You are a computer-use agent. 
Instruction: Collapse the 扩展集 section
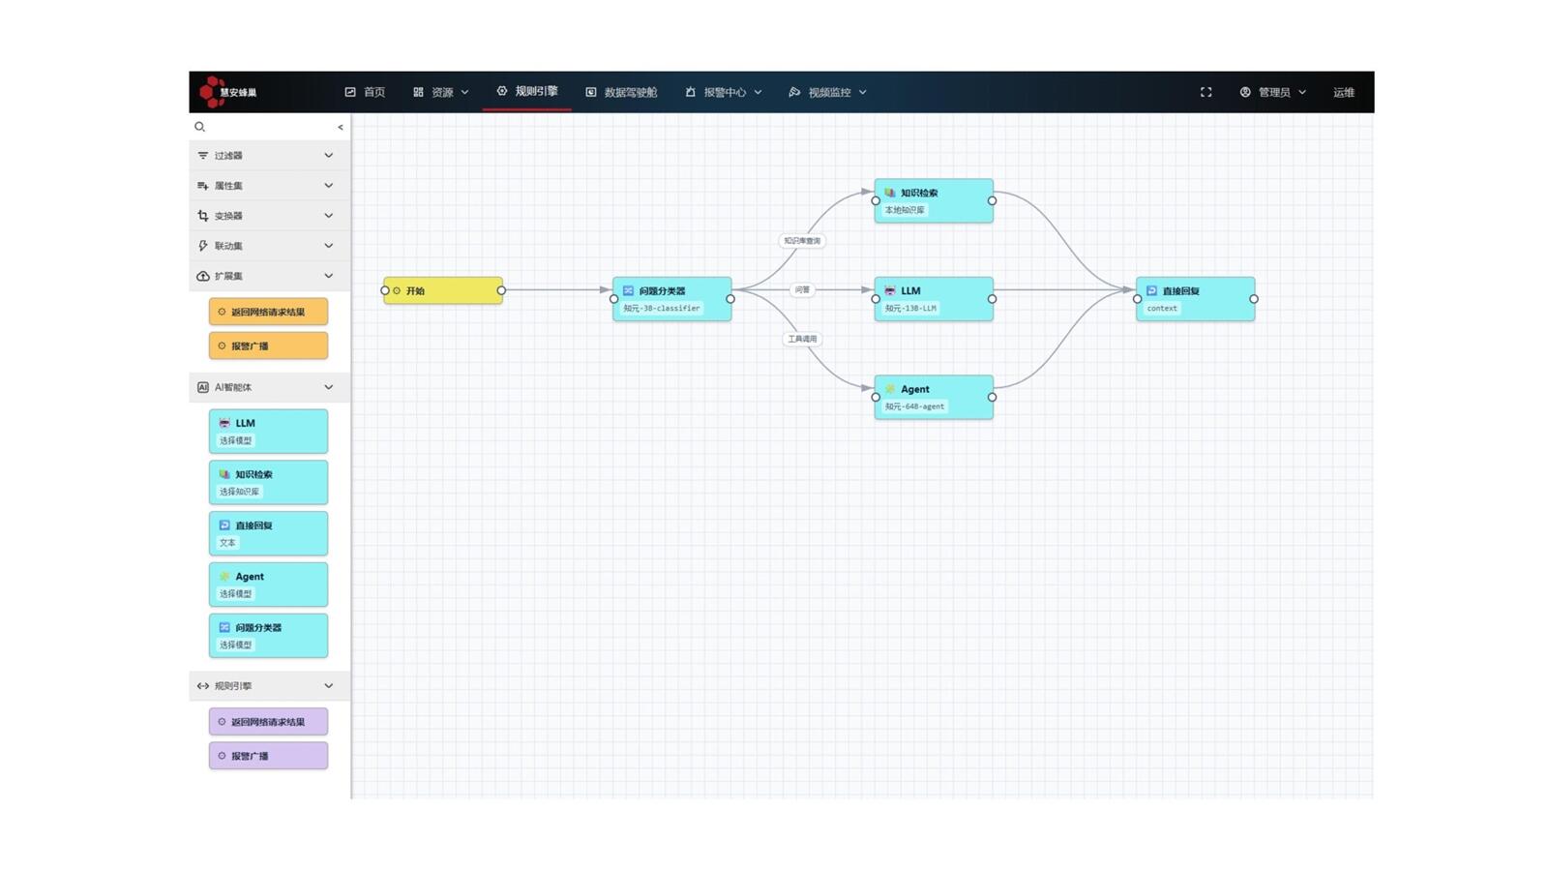coord(328,276)
